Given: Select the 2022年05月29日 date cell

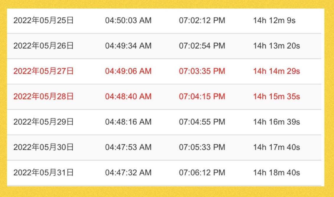Looking at the screenshot, I should click(43, 122).
